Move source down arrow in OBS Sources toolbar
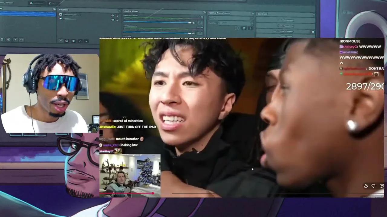The height and width of the screenshot is (217, 387). coord(86,41)
